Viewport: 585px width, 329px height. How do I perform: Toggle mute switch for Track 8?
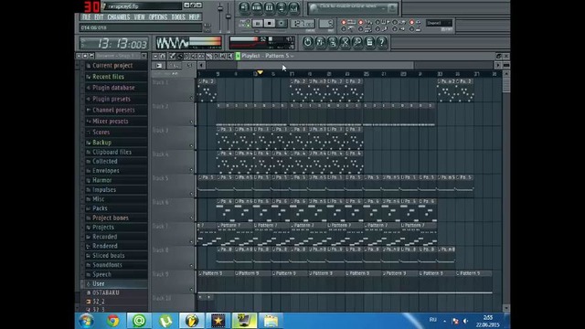click(x=191, y=266)
